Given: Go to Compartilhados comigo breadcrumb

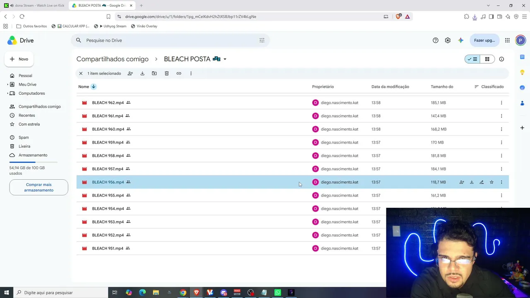Looking at the screenshot, I should (x=112, y=59).
